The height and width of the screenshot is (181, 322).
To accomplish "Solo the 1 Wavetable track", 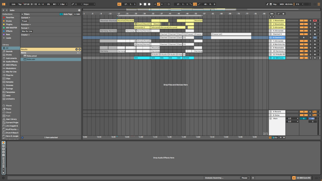I will point(310,21).
